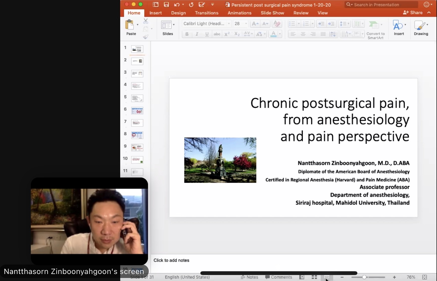This screenshot has width=437, height=281.
Task: Click Increase Font Size icon
Action: tap(255, 24)
